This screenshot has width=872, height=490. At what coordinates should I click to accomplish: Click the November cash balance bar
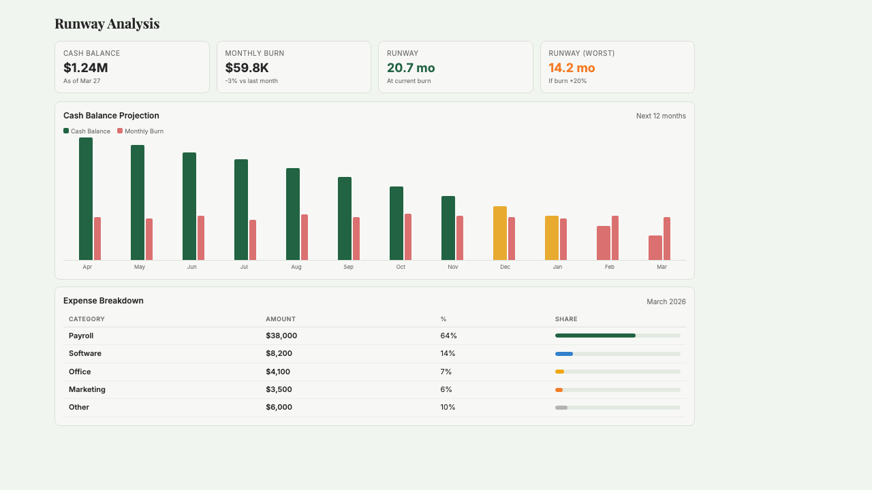coord(448,228)
